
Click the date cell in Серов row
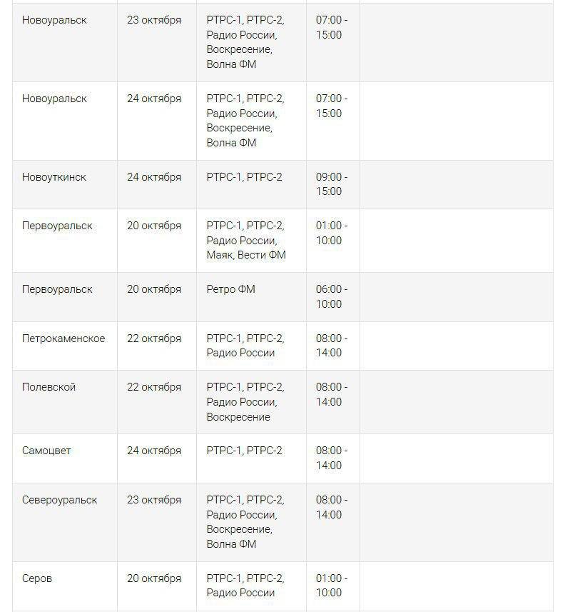[154, 578]
